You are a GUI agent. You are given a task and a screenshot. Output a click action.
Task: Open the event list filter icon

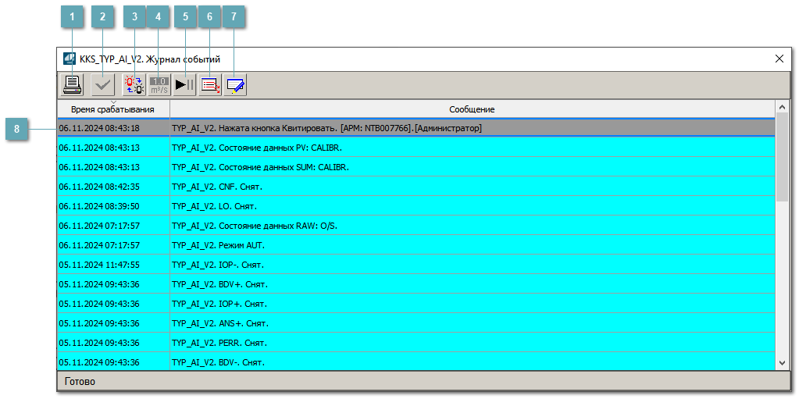pos(185,85)
